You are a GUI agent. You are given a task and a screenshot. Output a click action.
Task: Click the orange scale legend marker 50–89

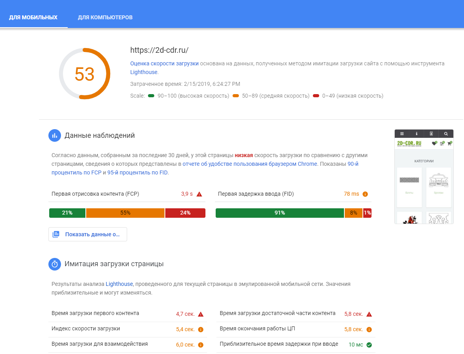click(x=236, y=96)
